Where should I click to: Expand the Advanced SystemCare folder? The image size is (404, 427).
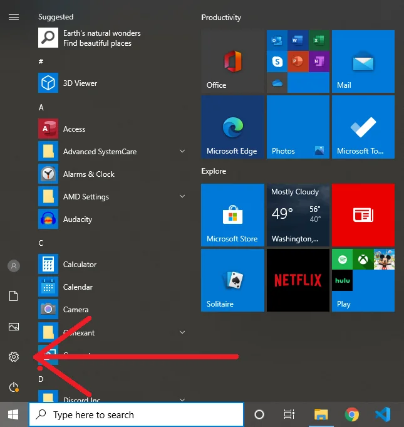(x=182, y=151)
